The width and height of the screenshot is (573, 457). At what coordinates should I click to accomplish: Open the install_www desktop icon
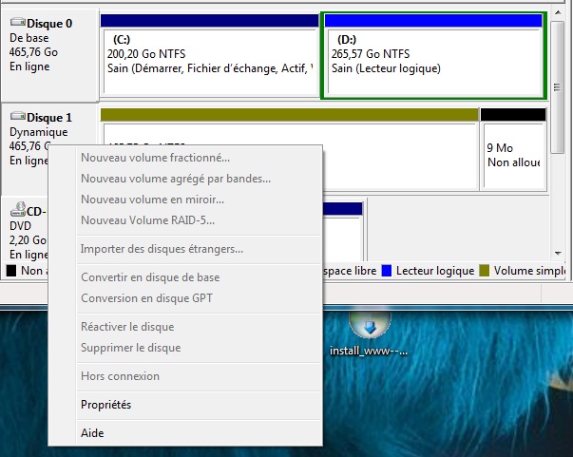click(x=368, y=328)
